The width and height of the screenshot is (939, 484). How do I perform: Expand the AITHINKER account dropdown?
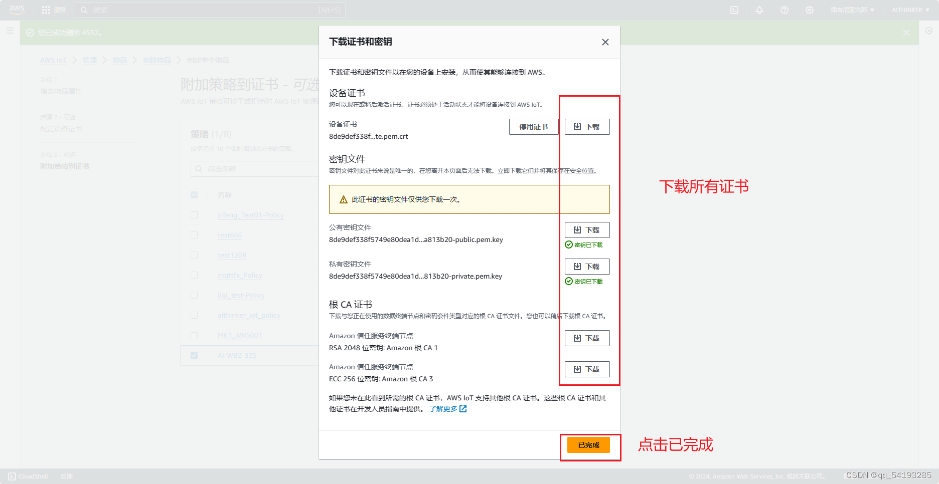910,10
